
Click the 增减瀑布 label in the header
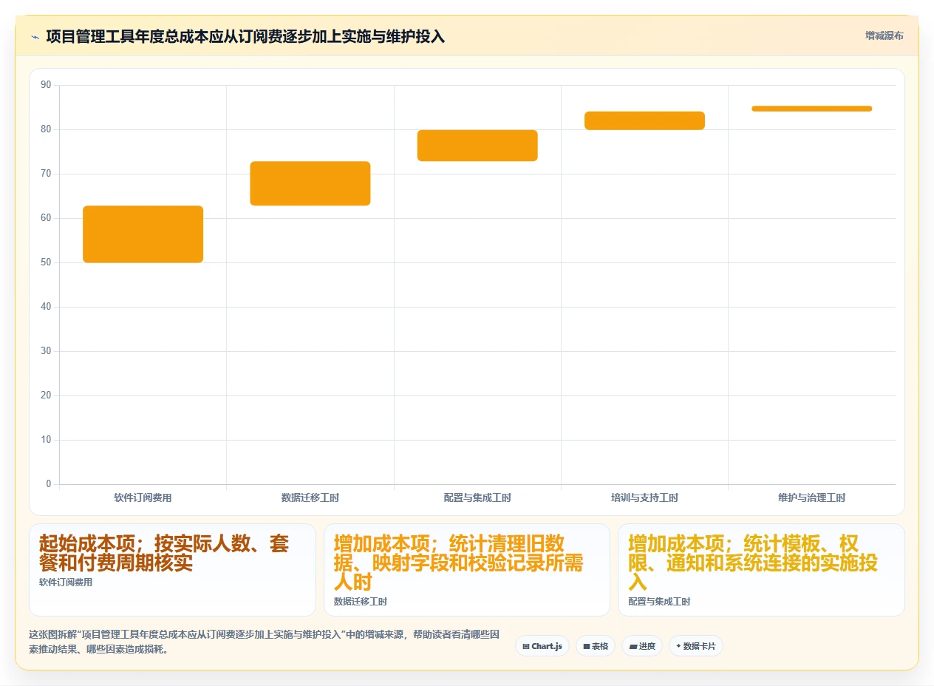[x=884, y=35]
